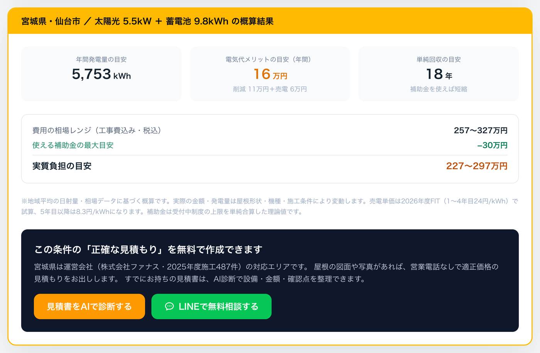Click the 18 年 payback value
This screenshot has width=540, height=353.
click(x=439, y=74)
